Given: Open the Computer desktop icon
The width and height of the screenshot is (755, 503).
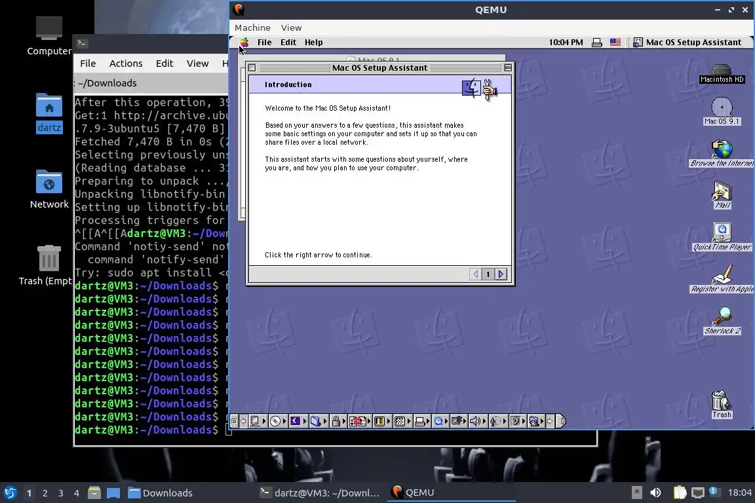Looking at the screenshot, I should (x=49, y=36).
